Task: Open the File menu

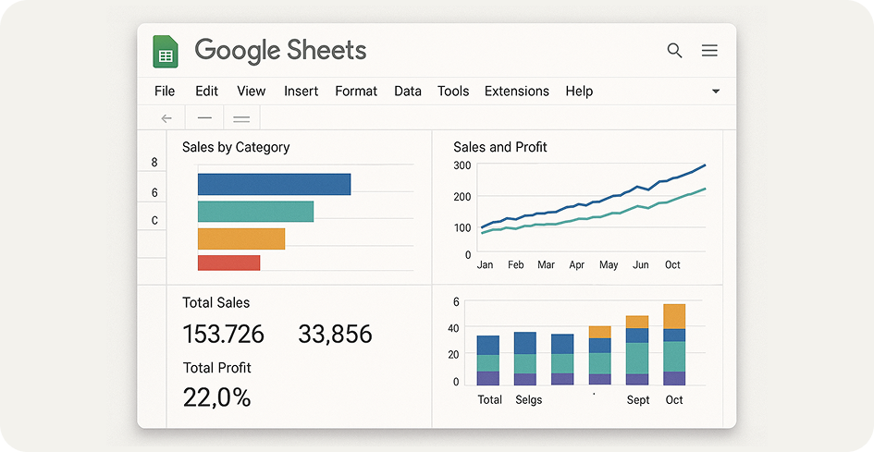Action: click(x=165, y=92)
